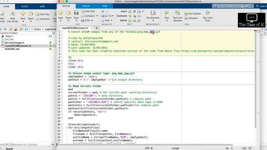
Task: Add a new editor tab with plus
Action: pyautogui.click(x=96, y=28)
